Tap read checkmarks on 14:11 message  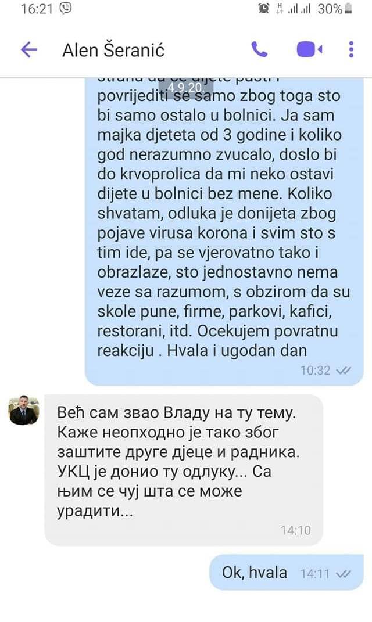point(344,574)
